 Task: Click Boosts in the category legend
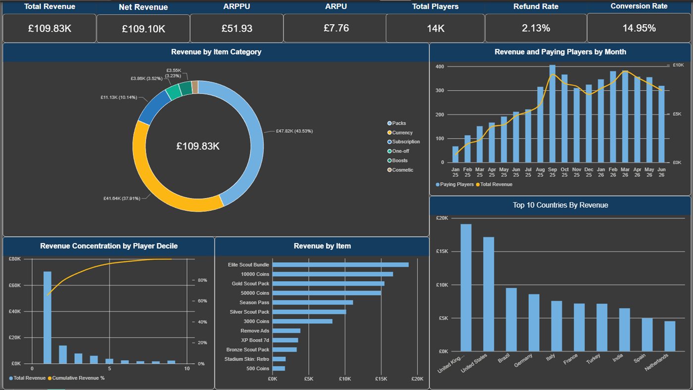tap(397, 160)
